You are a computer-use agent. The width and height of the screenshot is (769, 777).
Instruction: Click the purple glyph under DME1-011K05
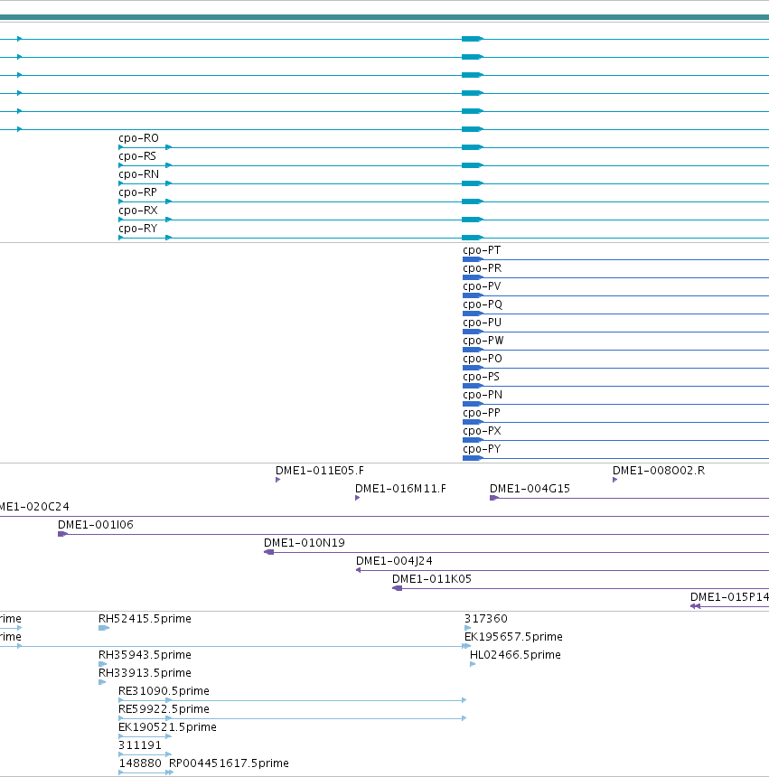pos(398,588)
